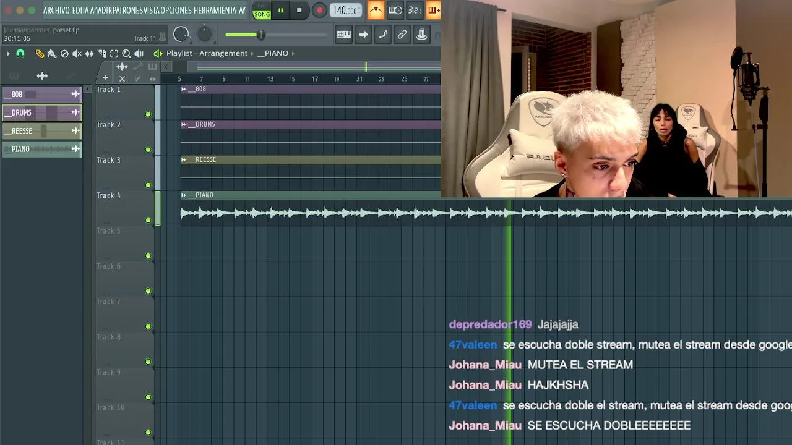The height and width of the screenshot is (445, 792).
Task: Open playlist options menu triangle
Action: click(x=8, y=54)
